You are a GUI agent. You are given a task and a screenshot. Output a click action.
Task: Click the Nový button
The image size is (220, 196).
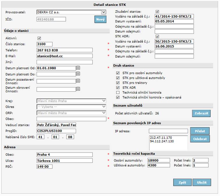[100, 19]
